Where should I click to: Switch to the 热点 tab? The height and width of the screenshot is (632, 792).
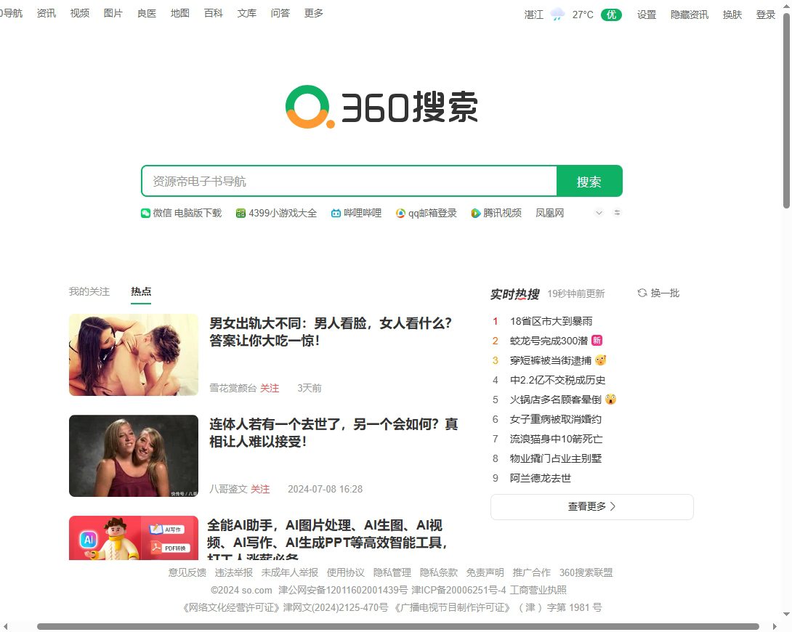tap(141, 291)
